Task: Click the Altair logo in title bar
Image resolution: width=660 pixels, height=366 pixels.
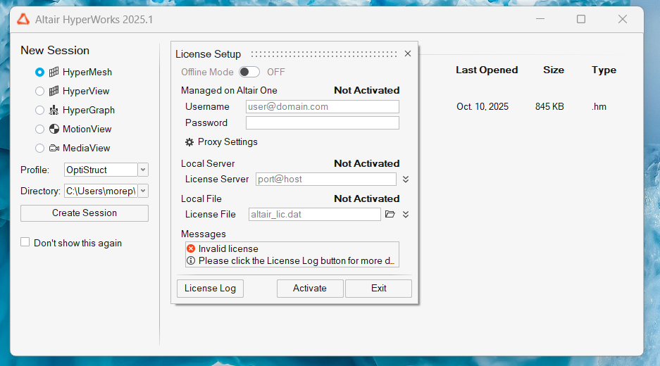Action: [x=23, y=19]
